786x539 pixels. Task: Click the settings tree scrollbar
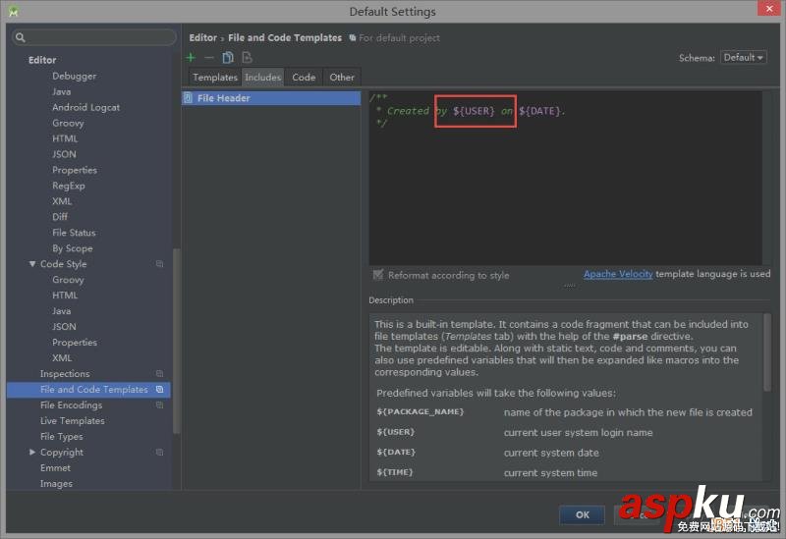[176, 341]
